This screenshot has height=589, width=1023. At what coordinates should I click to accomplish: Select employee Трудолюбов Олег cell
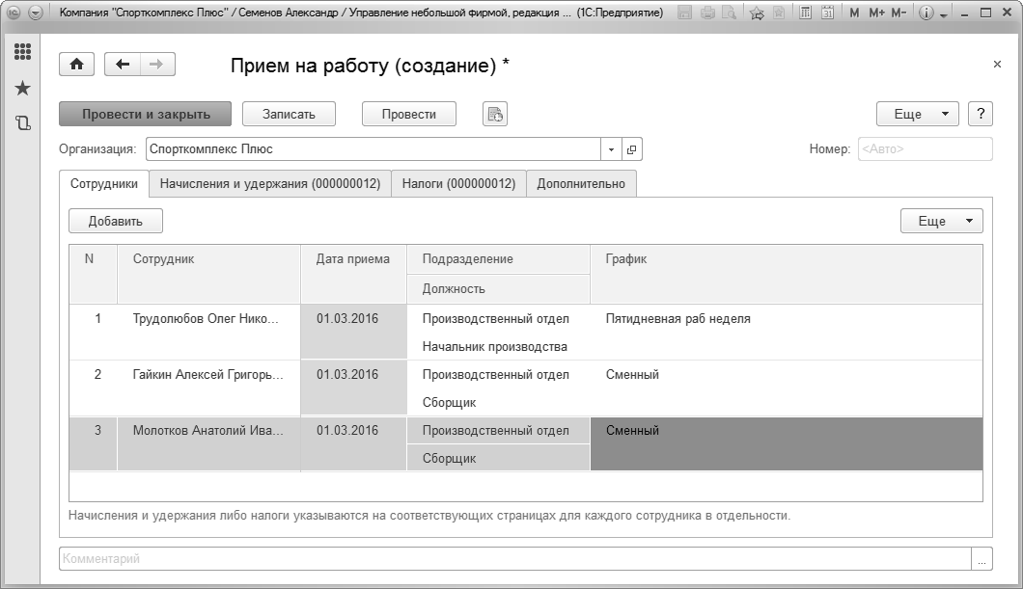(208, 333)
